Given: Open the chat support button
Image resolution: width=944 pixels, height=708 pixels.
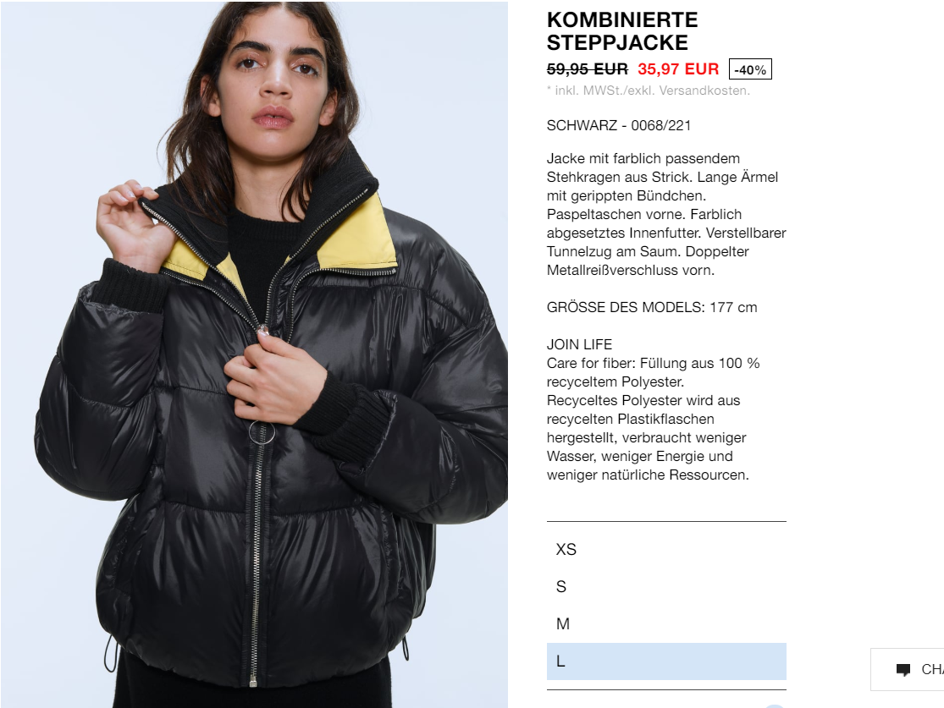Looking at the screenshot, I should click(908, 669).
